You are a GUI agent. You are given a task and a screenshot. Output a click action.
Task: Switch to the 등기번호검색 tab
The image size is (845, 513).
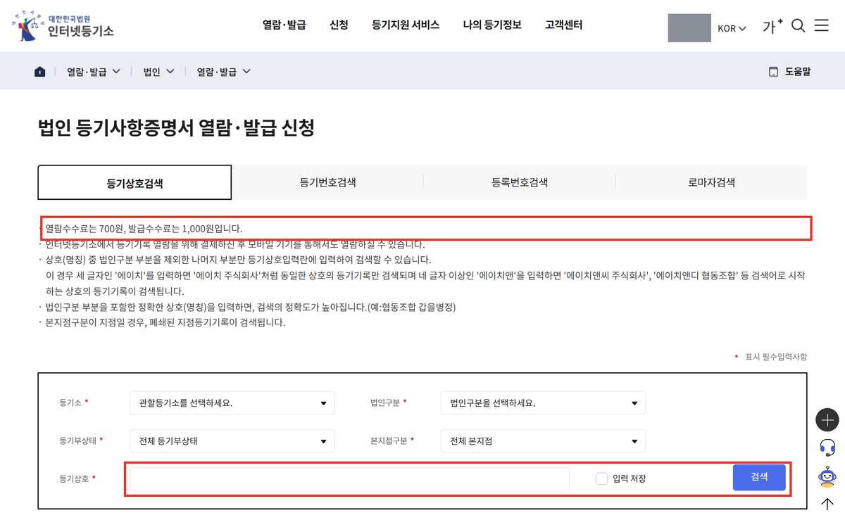(327, 182)
